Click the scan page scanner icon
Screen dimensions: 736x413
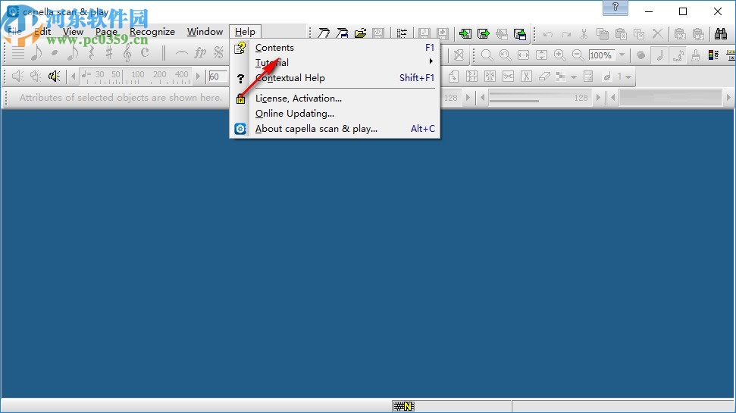click(324, 33)
